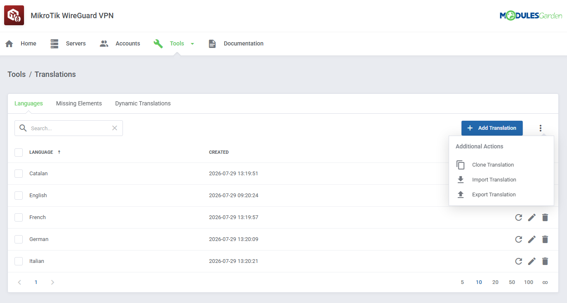Click the Created column header
This screenshot has width=567, height=303.
click(x=219, y=152)
